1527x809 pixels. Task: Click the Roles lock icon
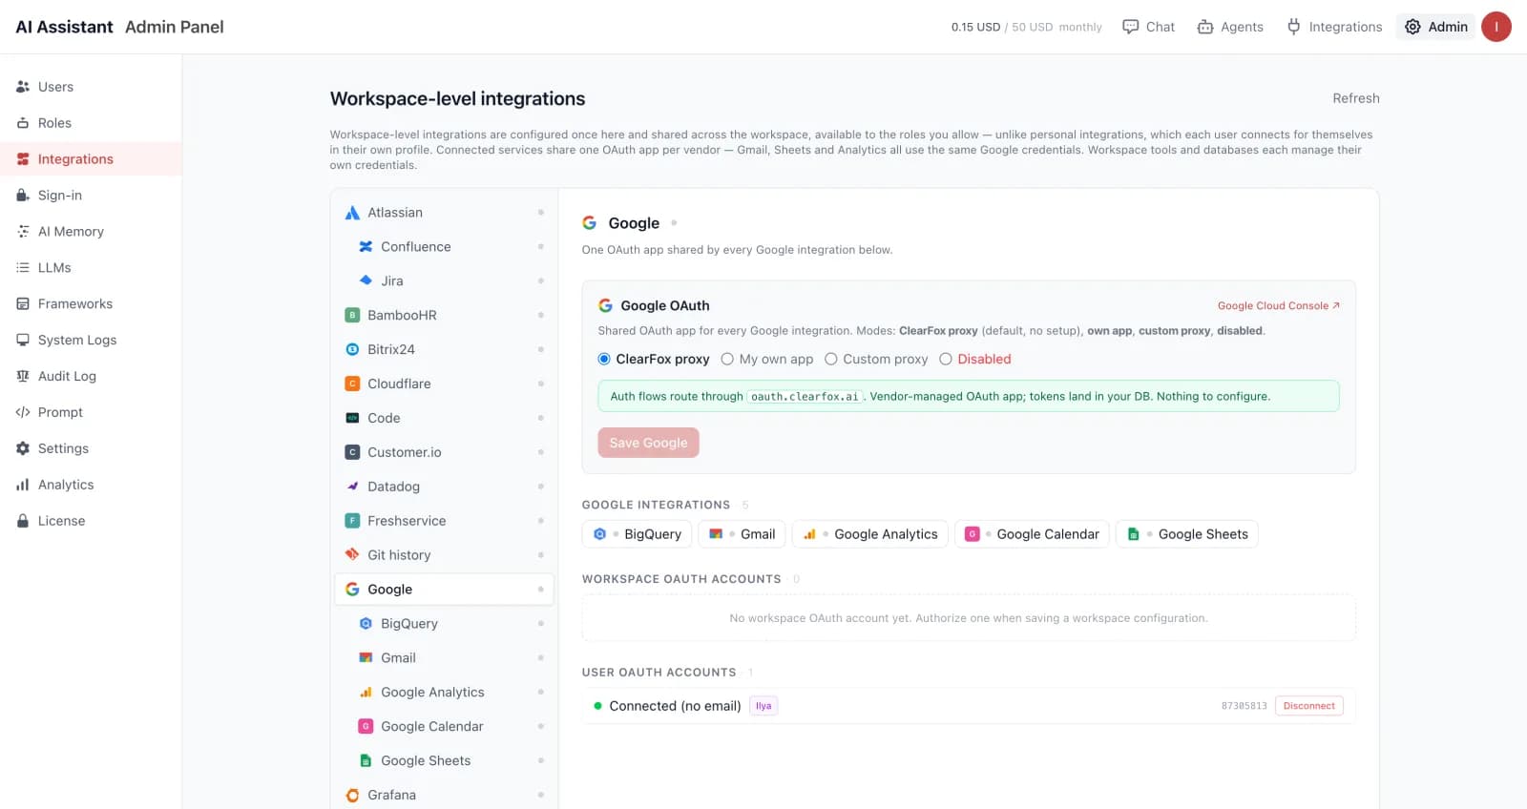click(23, 123)
